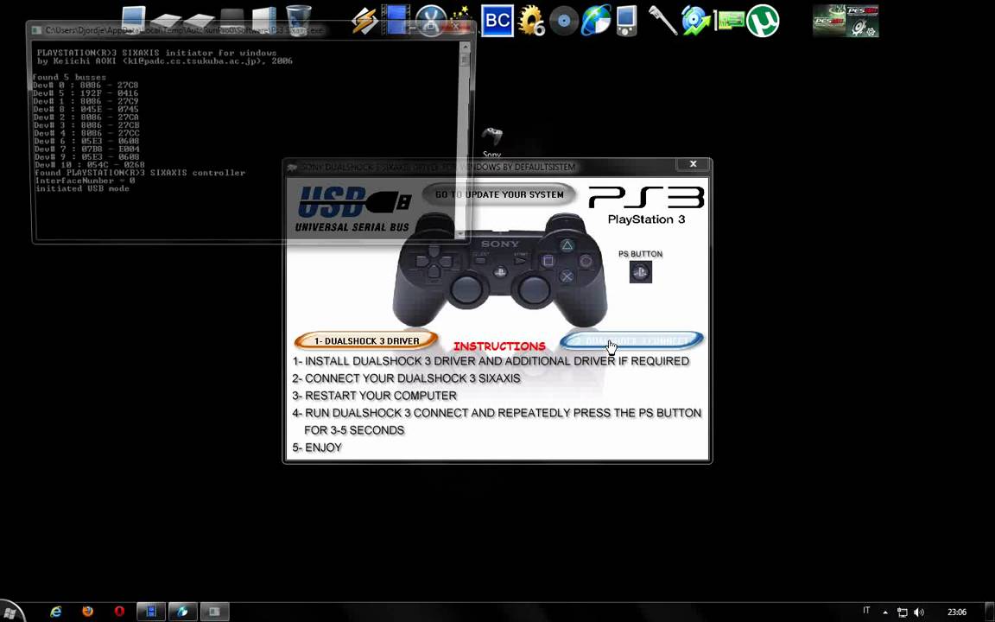The width and height of the screenshot is (995, 622).
Task: Click the red INSTRUCTIONS heading
Action: click(x=499, y=346)
